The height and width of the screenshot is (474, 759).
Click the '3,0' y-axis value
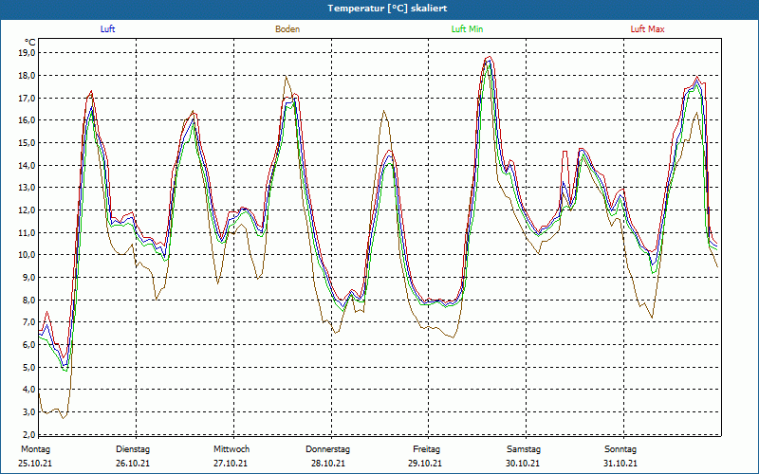point(28,412)
